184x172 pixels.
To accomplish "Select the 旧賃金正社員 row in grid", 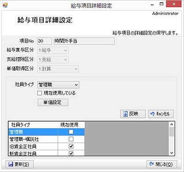I will (x=46, y=147).
